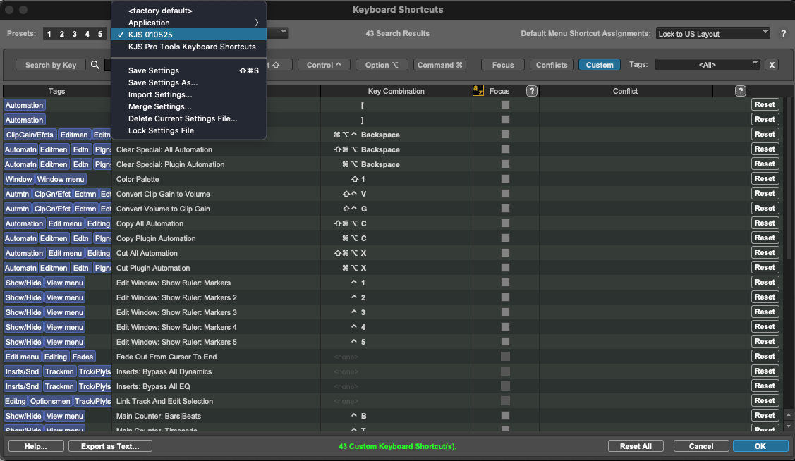Reset Inserts: Bypass All EQ shortcut
This screenshot has height=461, width=795.
[x=765, y=386]
